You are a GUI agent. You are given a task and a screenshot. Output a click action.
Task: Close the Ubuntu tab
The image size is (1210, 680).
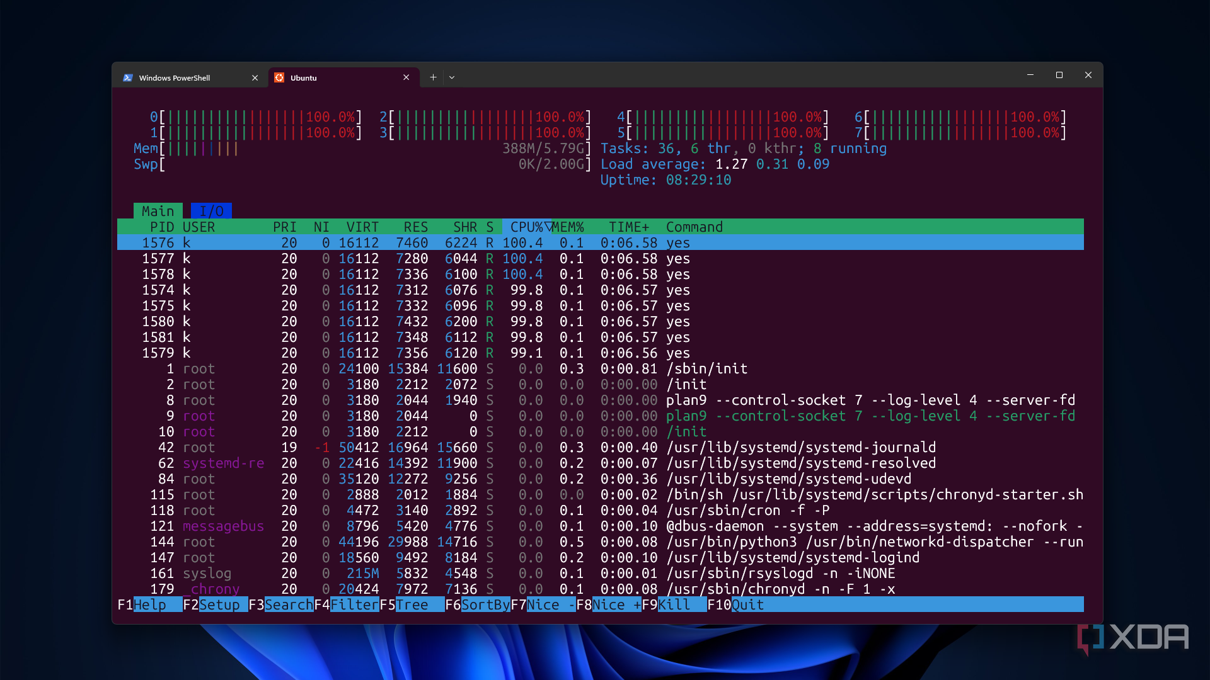406,77
